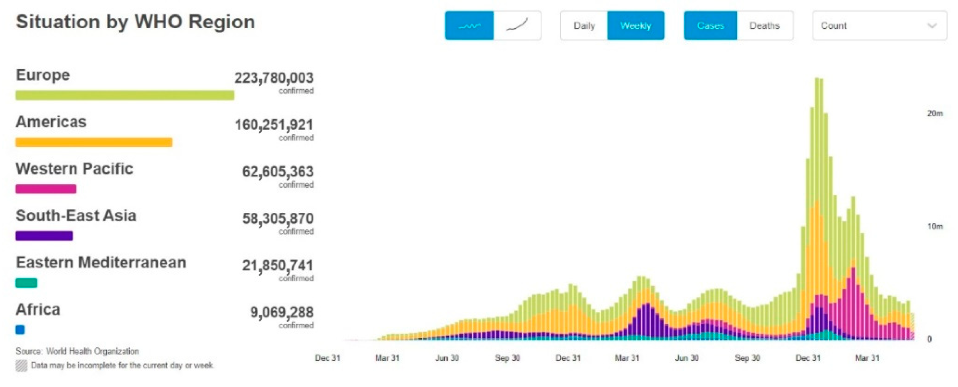958x387 pixels.
Task: Click the chevron arrow in Count dropdown
Action: [932, 25]
